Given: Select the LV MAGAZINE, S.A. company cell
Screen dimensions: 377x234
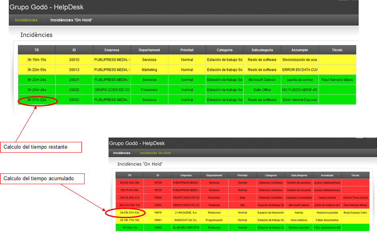Looking at the screenshot, I should [186, 212].
